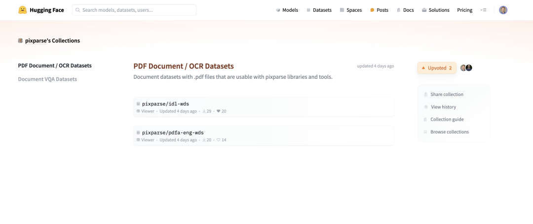The image size is (533, 224).
Task: Click the 'updated 4 days ago' text
Action: [375, 66]
